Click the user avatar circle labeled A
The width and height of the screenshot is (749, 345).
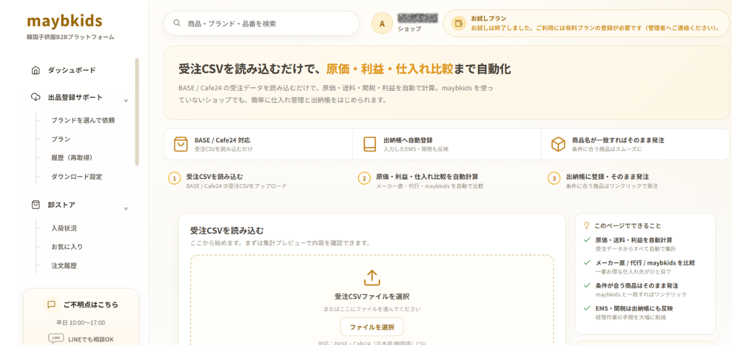[382, 24]
